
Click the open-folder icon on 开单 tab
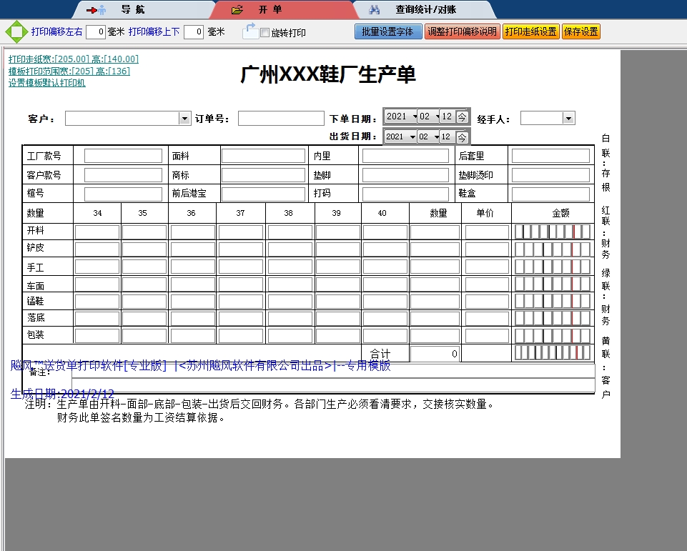[x=236, y=10]
